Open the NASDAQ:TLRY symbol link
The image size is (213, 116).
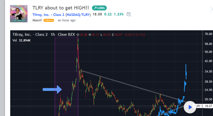78,15
